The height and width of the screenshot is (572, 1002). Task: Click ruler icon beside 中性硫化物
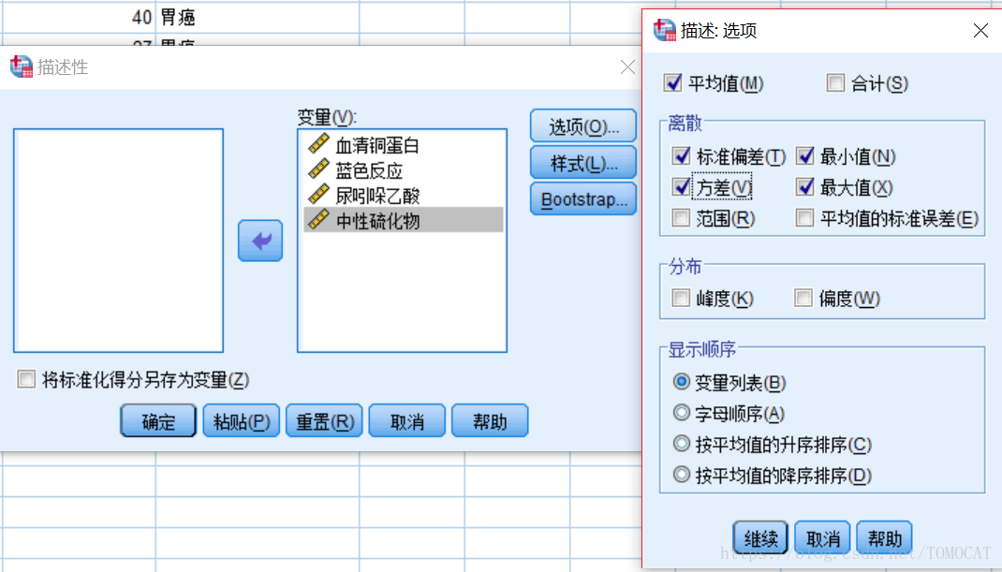click(318, 220)
